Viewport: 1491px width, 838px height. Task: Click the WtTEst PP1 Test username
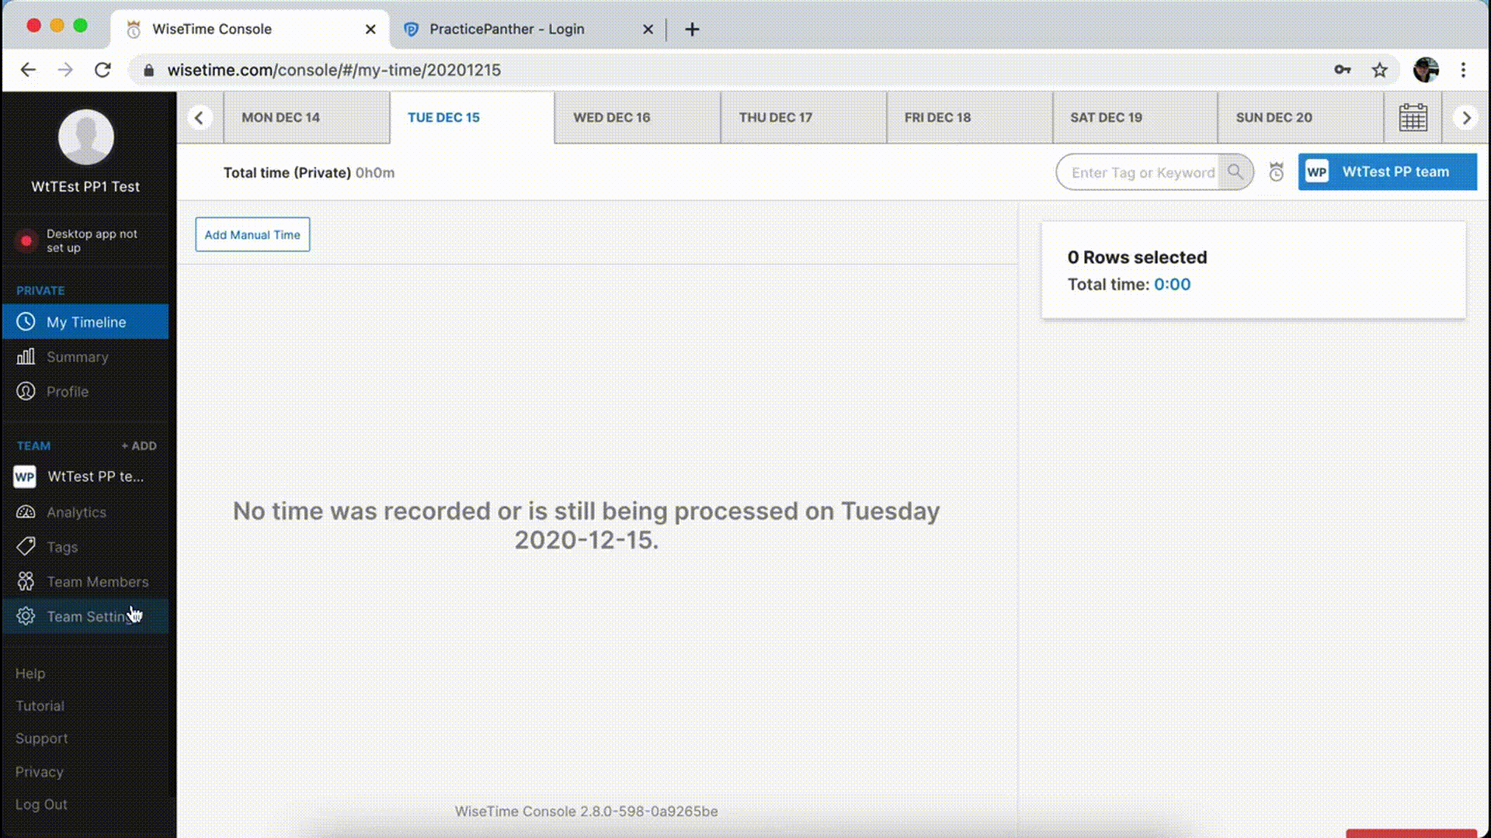point(85,187)
